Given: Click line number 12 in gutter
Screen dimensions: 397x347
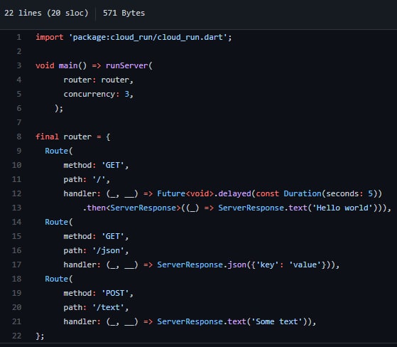Looking at the screenshot, I should [x=17, y=193].
